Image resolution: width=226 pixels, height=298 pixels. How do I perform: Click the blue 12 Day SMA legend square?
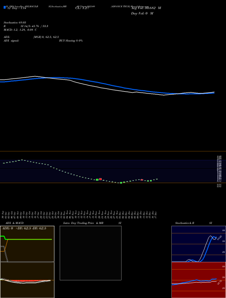(5, 8)
